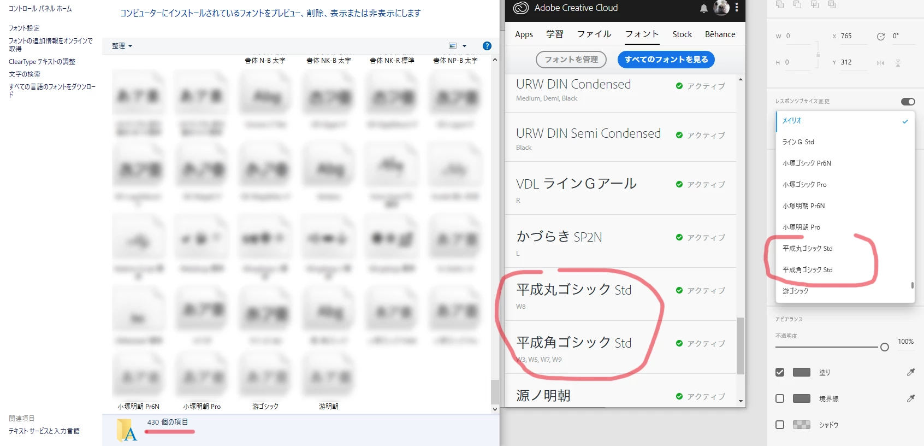Click the opacity value field showing 100%
924x446 pixels.
(905, 342)
